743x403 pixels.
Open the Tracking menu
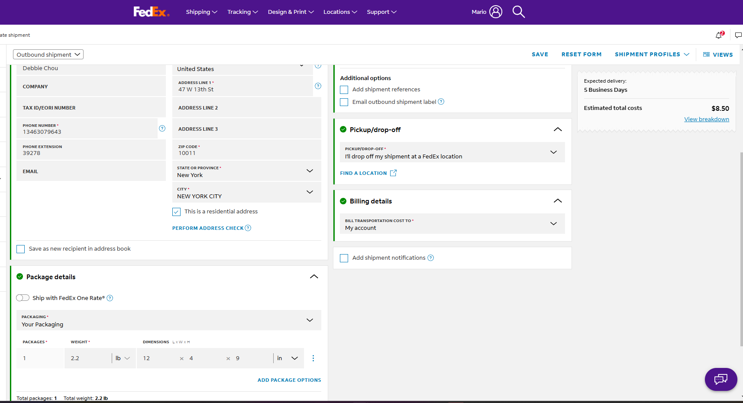click(x=242, y=12)
